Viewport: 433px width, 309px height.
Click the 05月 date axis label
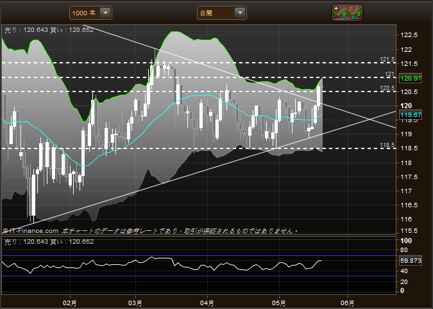(278, 303)
